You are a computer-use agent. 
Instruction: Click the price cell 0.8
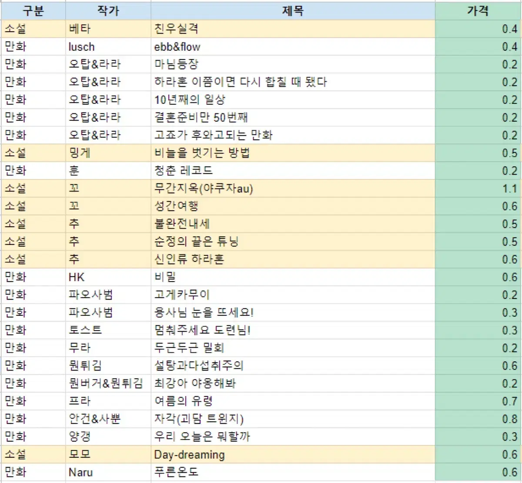[478, 419]
